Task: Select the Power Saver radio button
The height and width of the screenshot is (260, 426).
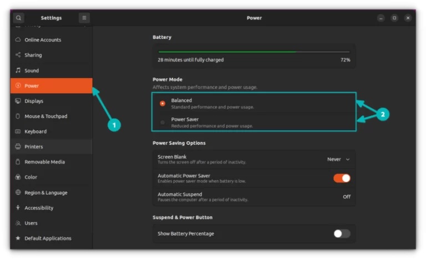Action: pos(163,123)
